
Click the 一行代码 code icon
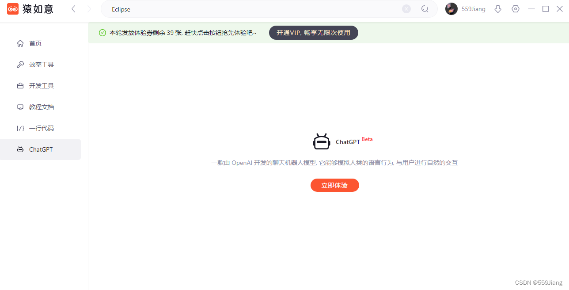pos(20,128)
